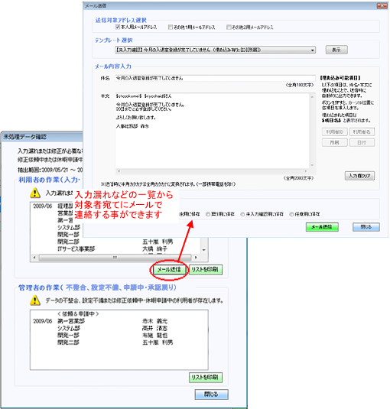
Task: Insert the 利用者名 embed field
Action: point(362,132)
